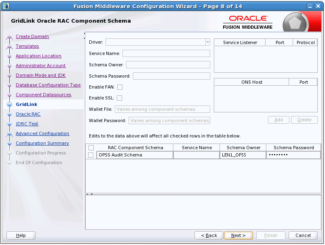The image size is (325, 245).
Task: Click RAC Component Schema column header
Action: pos(135,148)
